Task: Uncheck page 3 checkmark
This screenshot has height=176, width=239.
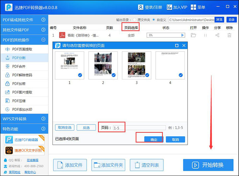Action: click(147, 75)
